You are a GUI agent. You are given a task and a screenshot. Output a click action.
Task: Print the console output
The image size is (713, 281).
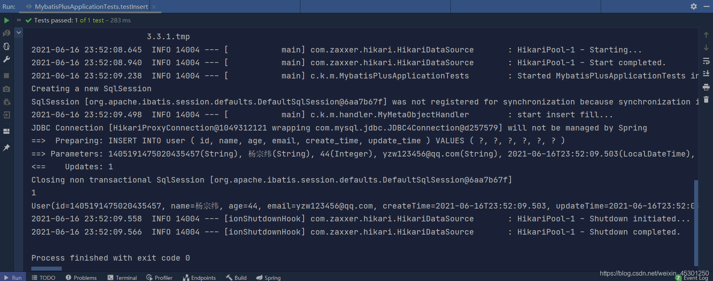click(x=706, y=87)
